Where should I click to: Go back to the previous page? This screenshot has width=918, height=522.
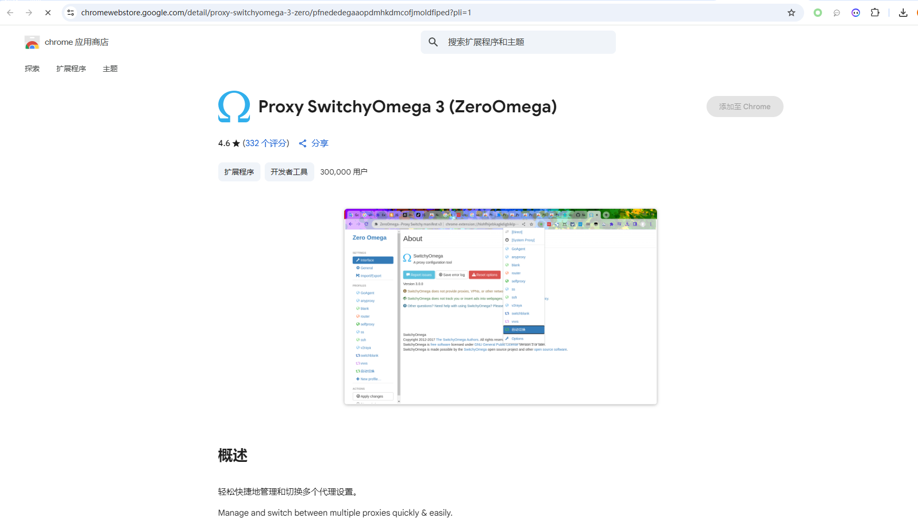tap(10, 13)
